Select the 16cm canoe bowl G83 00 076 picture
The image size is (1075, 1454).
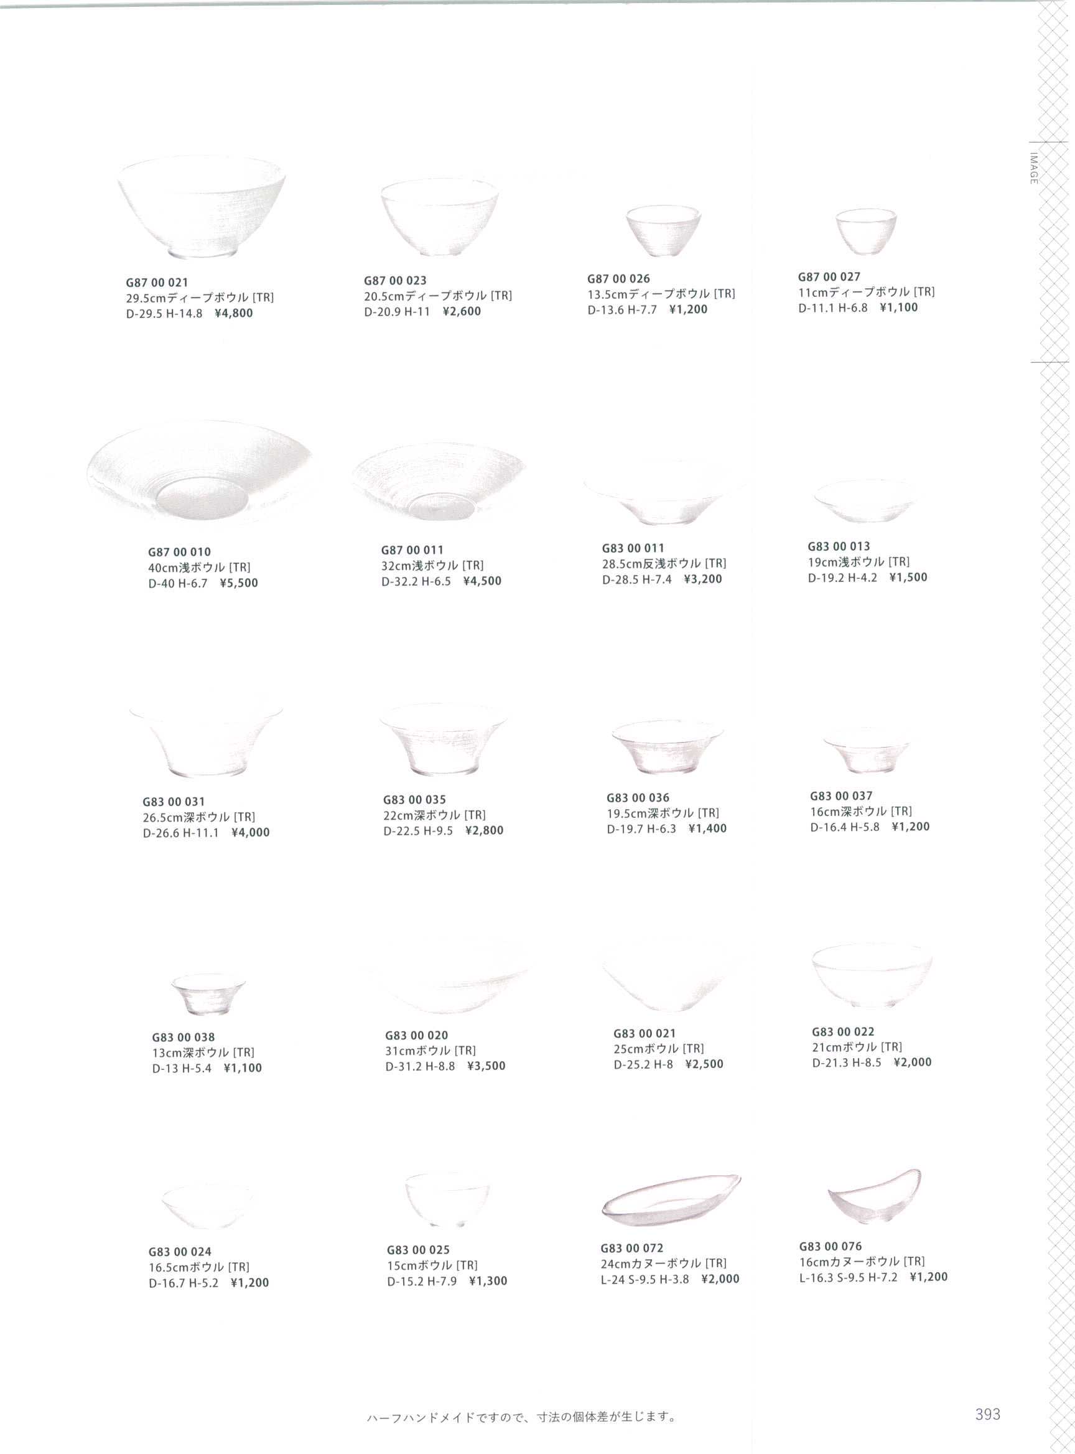click(x=875, y=1197)
